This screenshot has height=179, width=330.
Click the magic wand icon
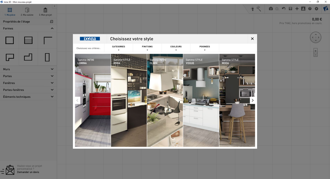coord(259,9)
